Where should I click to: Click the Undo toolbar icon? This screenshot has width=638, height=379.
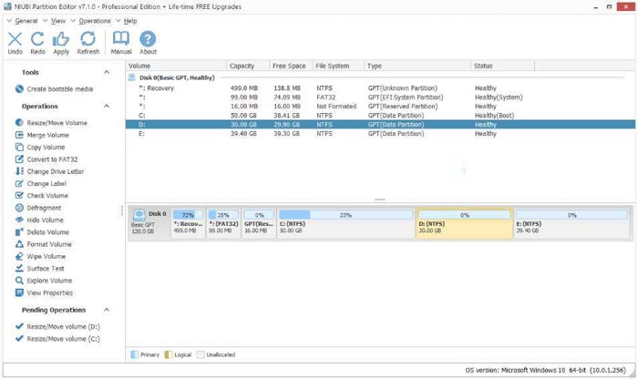(15, 39)
